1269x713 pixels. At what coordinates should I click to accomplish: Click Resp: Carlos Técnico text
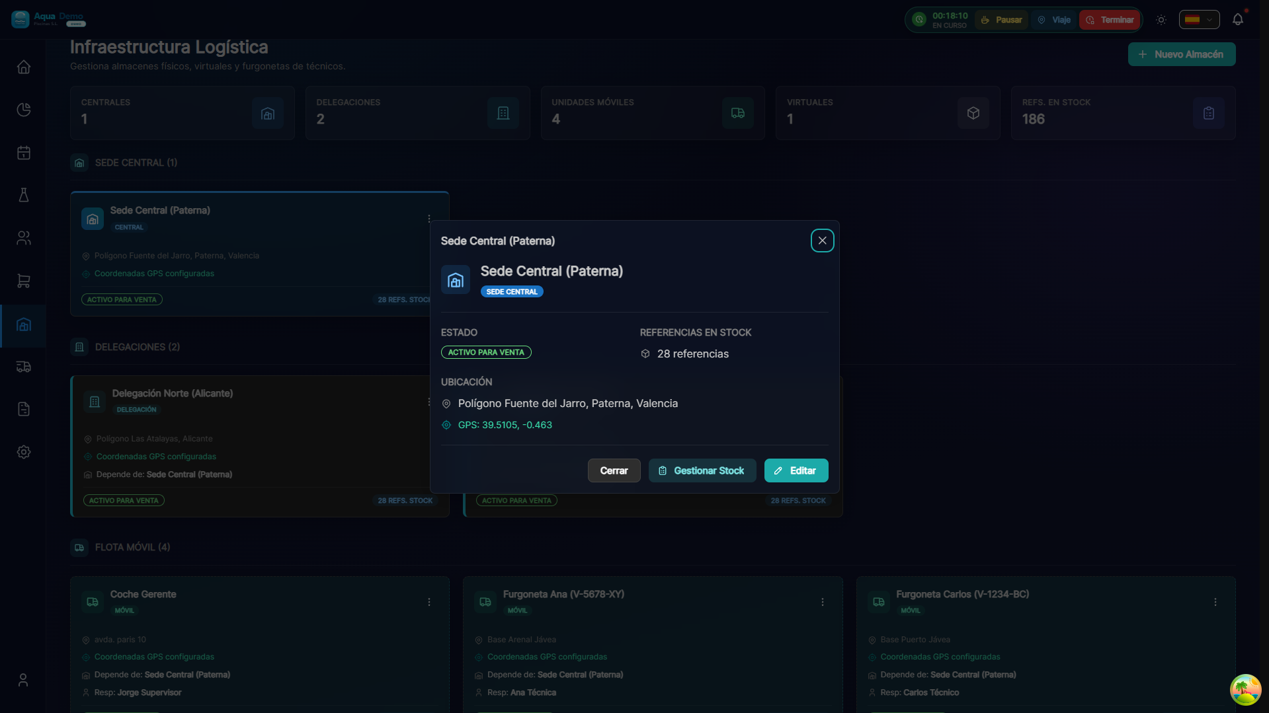[919, 693]
